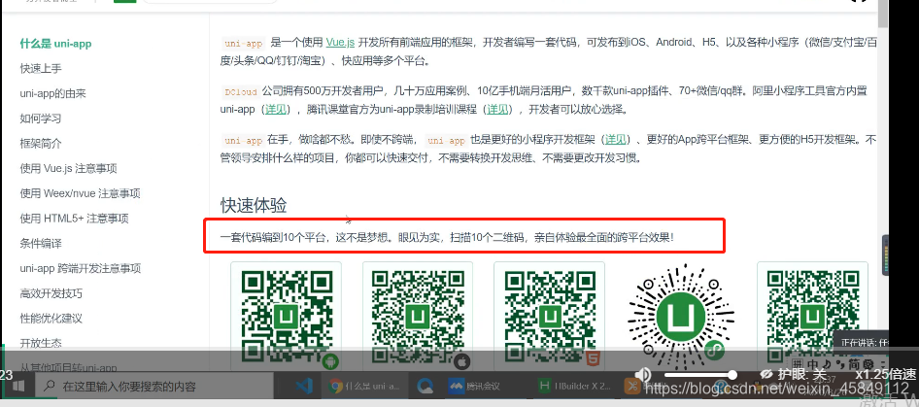Open the iOS Apple QR code
Screen dimensions: 919x407
point(418,316)
